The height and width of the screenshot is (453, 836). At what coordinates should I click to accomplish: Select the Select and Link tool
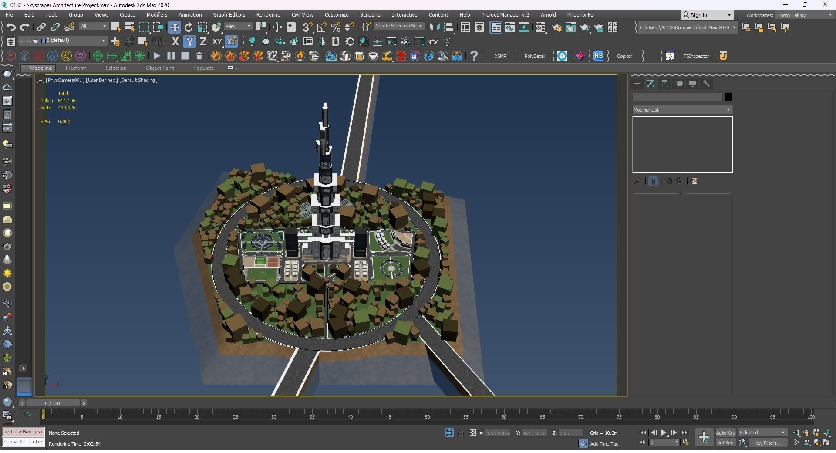(x=41, y=27)
